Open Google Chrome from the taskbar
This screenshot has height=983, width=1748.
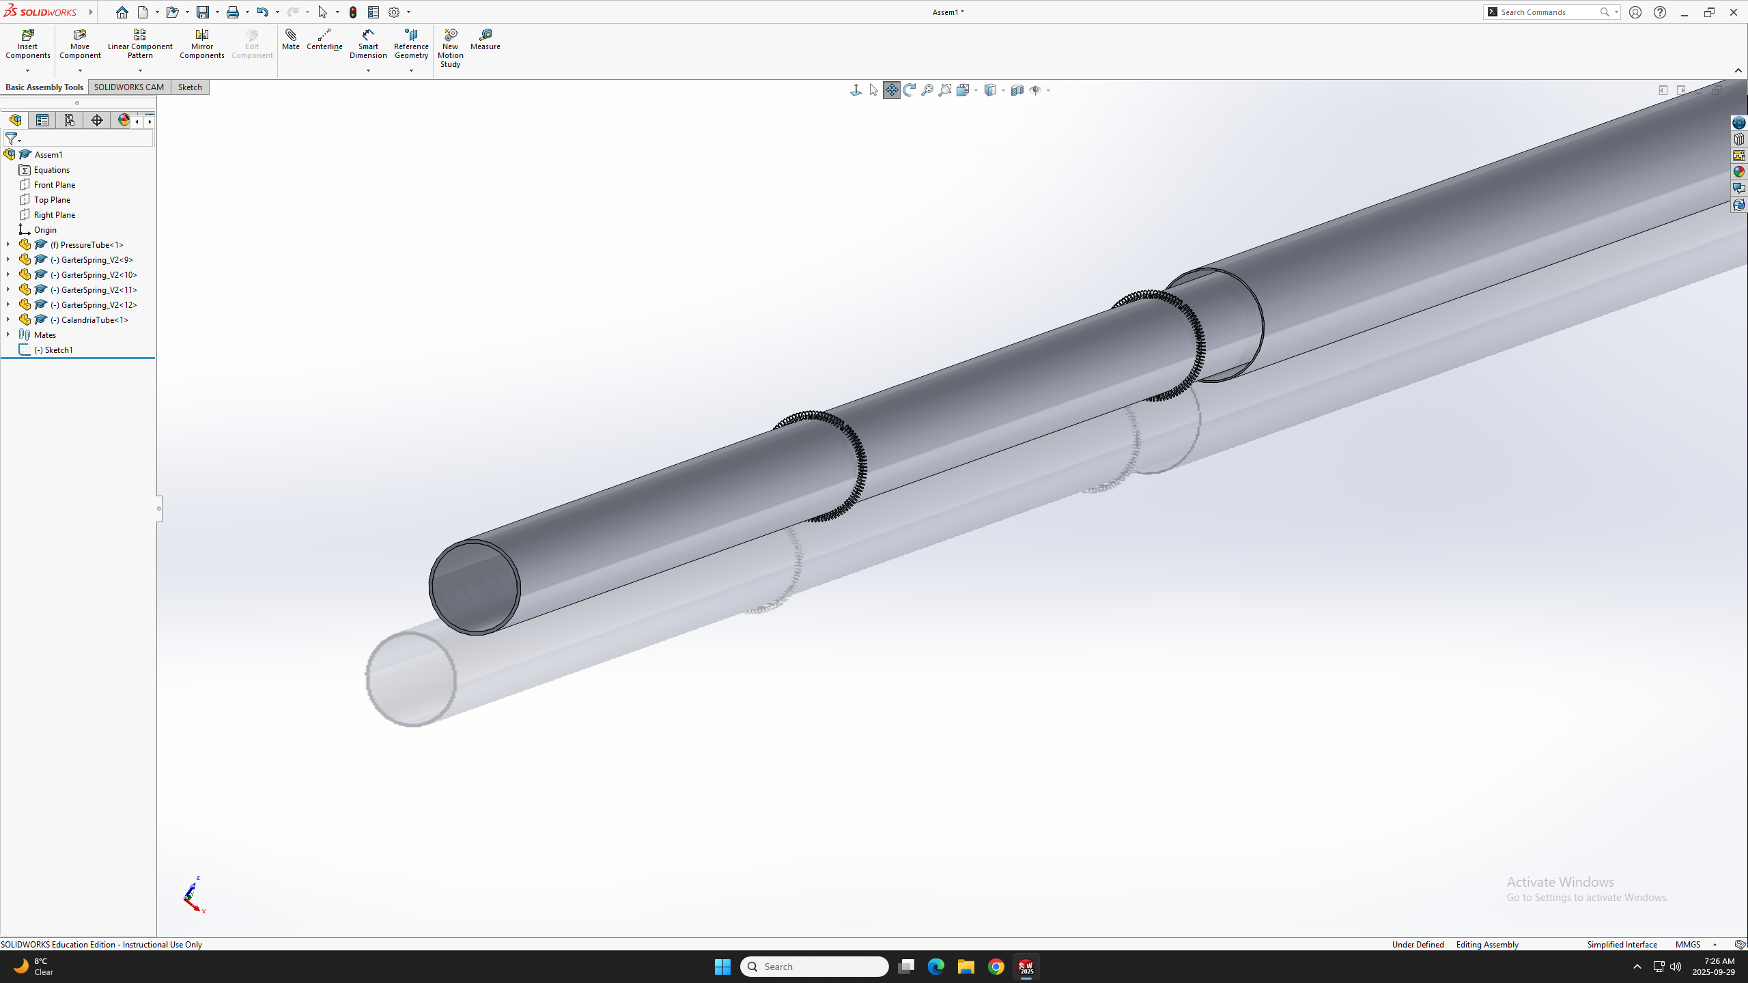click(996, 967)
